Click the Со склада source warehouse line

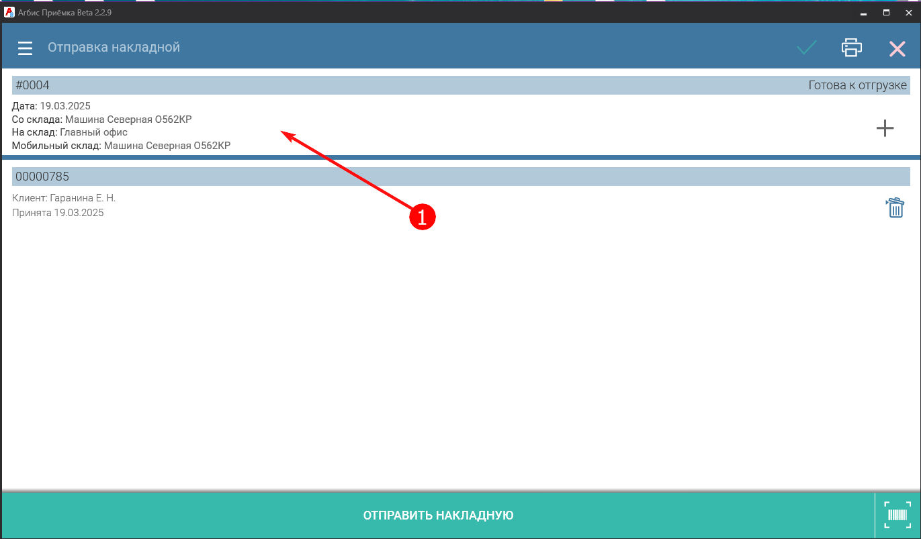point(101,119)
